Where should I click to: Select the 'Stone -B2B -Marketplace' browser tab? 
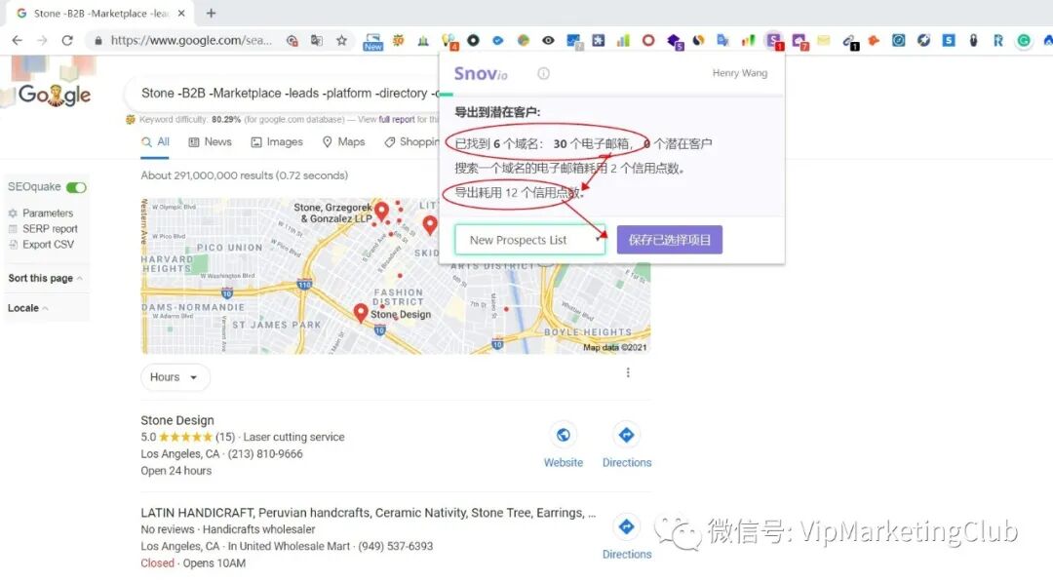100,14
